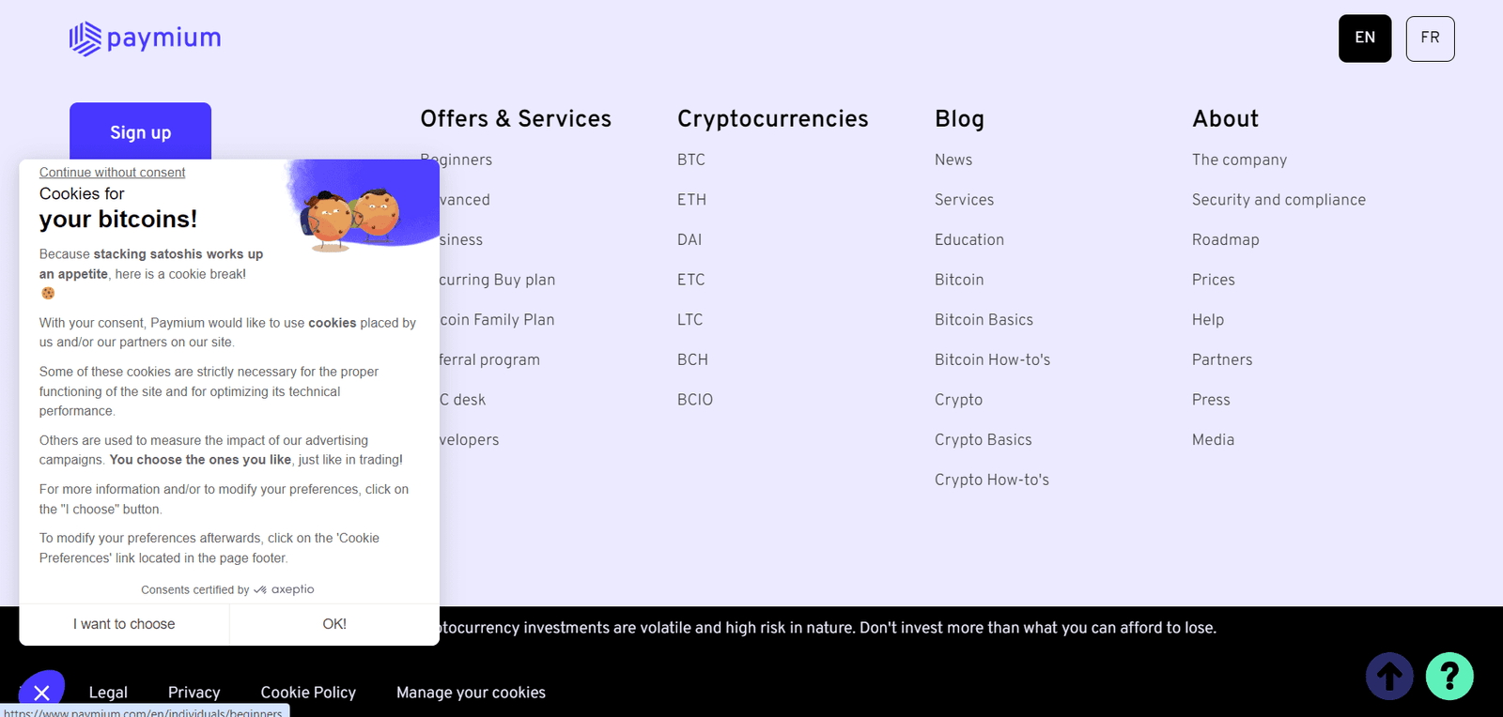Open 'Crypto How-to's' in the Blog column

(x=991, y=479)
